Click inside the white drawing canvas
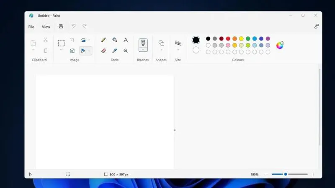335x188 pixels. (105, 122)
